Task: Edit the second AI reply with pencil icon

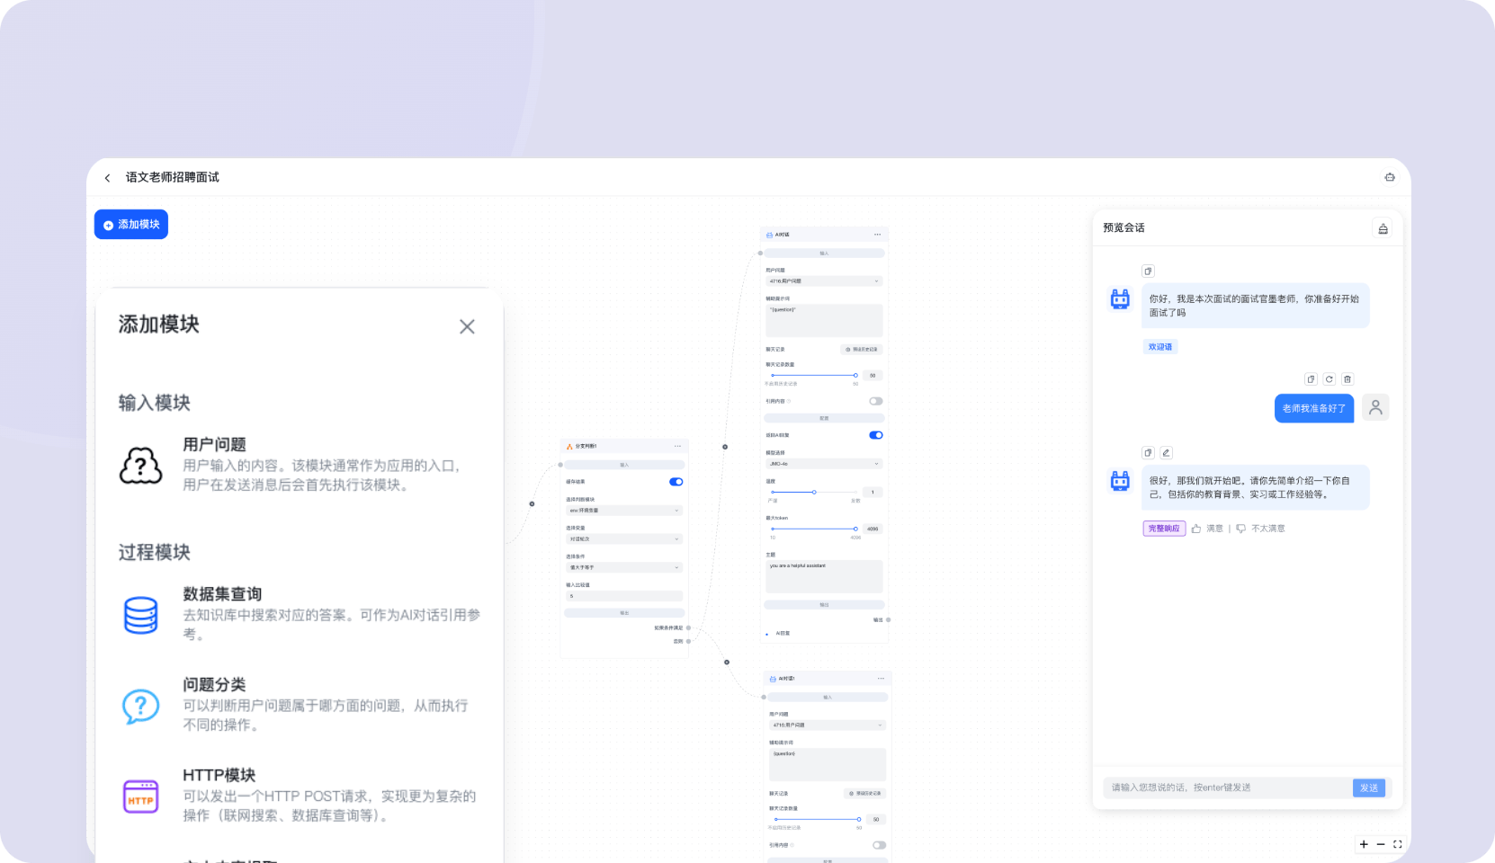Action: pyautogui.click(x=1166, y=452)
